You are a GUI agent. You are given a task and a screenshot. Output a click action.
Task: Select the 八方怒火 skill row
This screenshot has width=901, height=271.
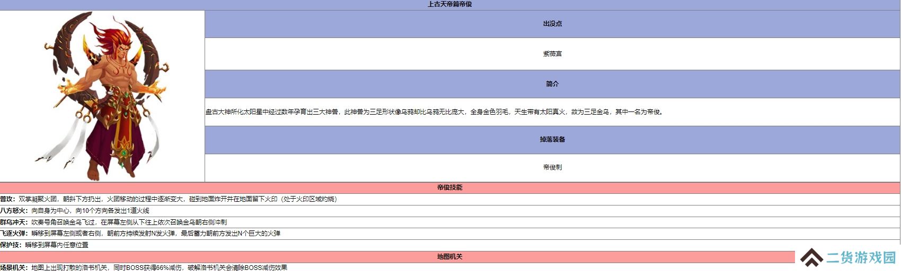point(450,211)
